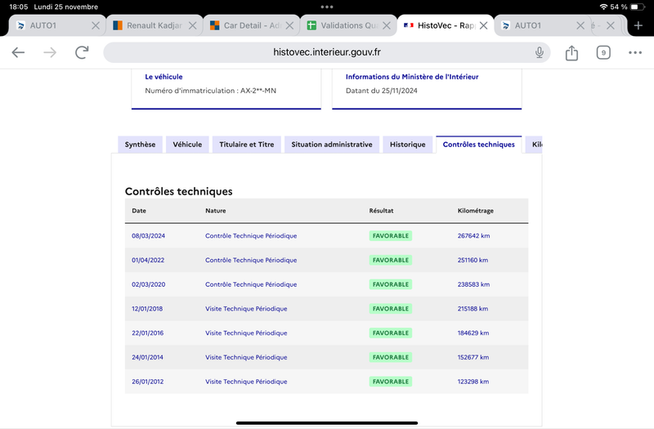This screenshot has width=654, height=429.
Task: Tap the Wi-Fi status icon
Action: click(603, 7)
